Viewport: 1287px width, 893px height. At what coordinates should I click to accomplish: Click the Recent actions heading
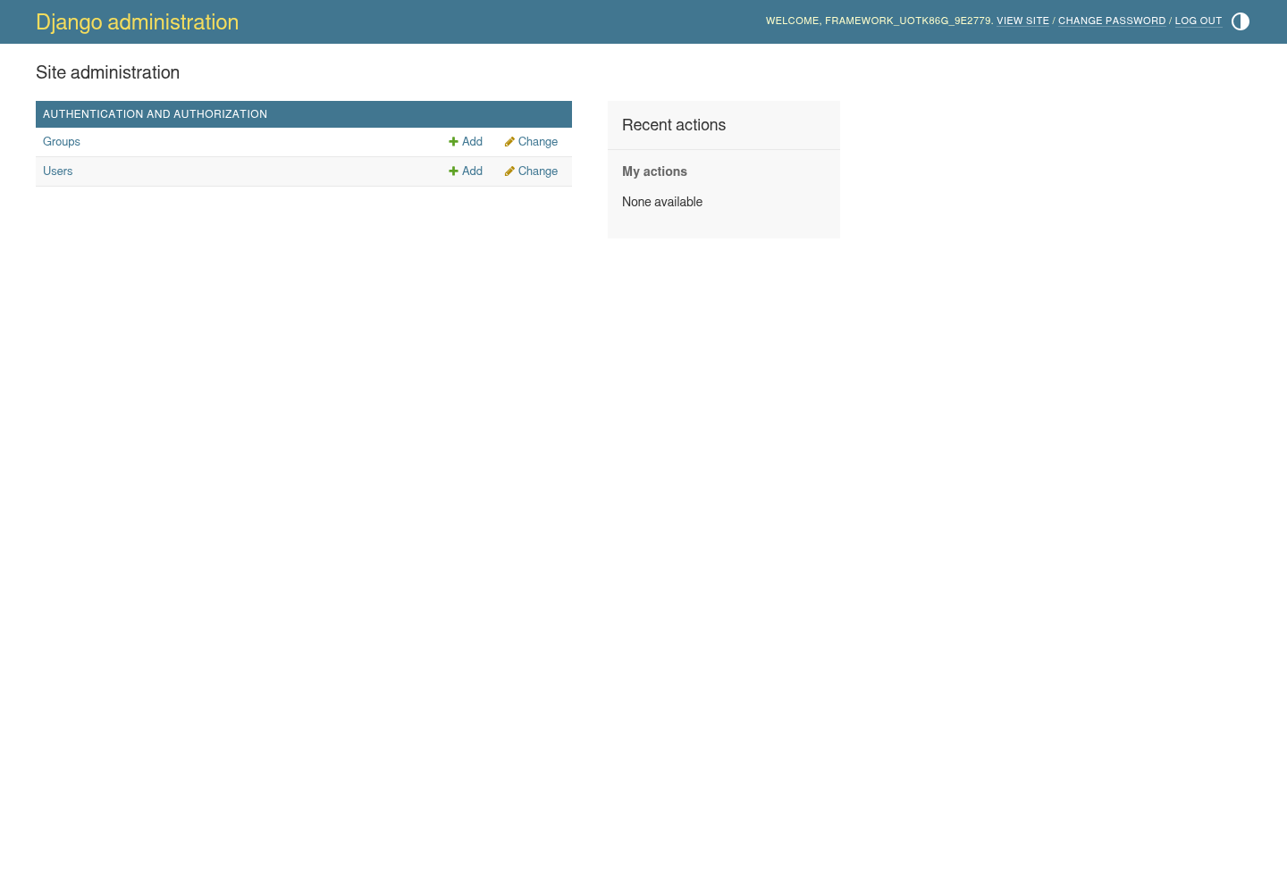pyautogui.click(x=674, y=126)
